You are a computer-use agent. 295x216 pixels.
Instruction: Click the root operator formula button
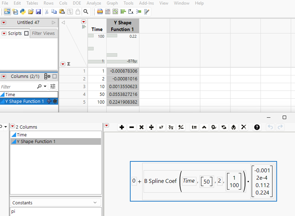pyautogui.click(x=171, y=127)
